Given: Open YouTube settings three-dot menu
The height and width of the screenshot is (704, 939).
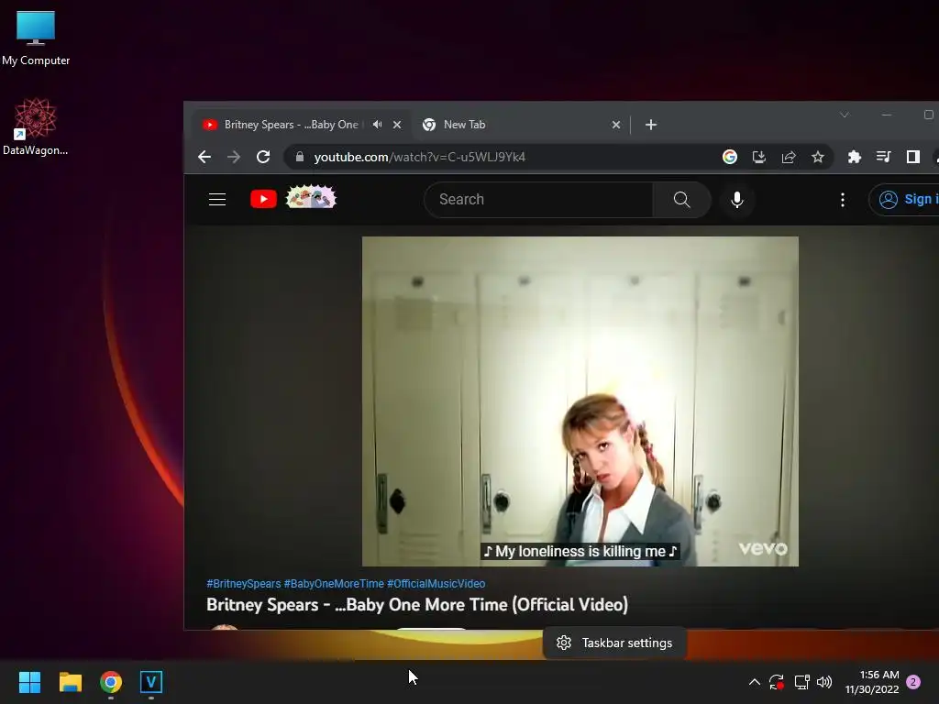Looking at the screenshot, I should pyautogui.click(x=843, y=199).
